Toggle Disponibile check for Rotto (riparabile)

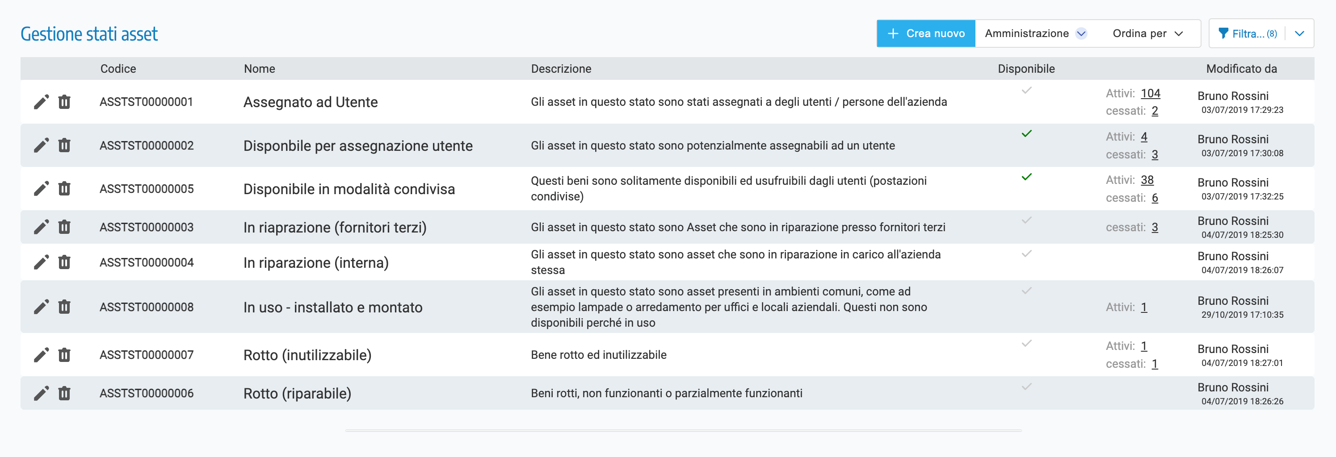pyautogui.click(x=1026, y=387)
